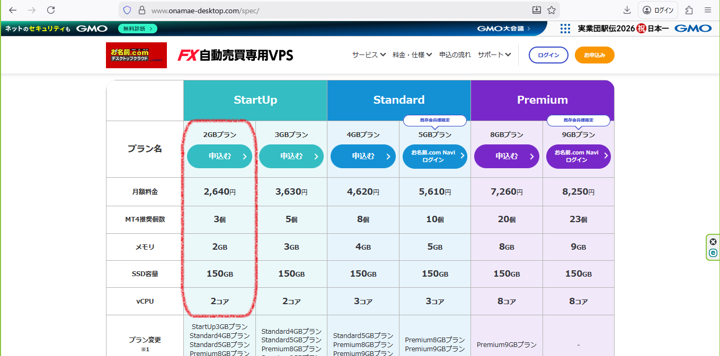The image size is (720, 356).
Task: Click the 無料診断 banner button
Action: pos(137,29)
